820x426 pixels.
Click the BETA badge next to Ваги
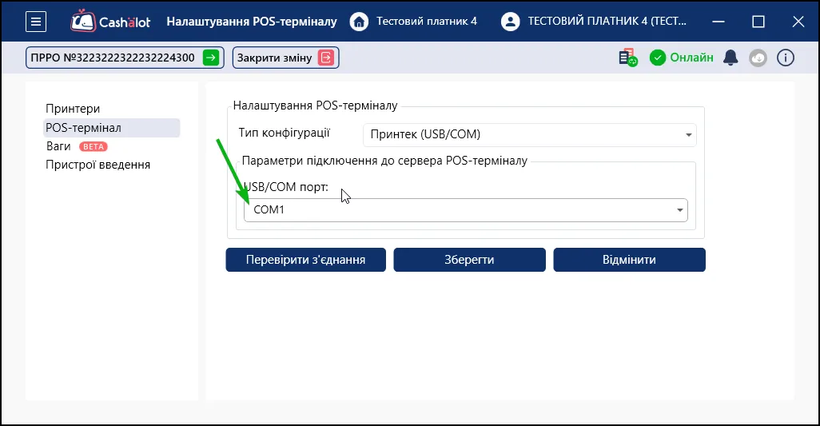[x=93, y=146]
